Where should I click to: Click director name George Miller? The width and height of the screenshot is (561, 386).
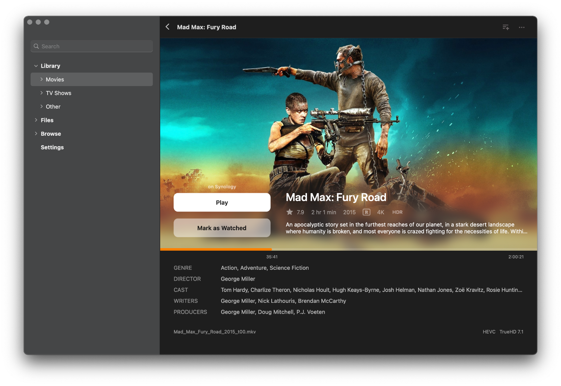[x=238, y=279]
